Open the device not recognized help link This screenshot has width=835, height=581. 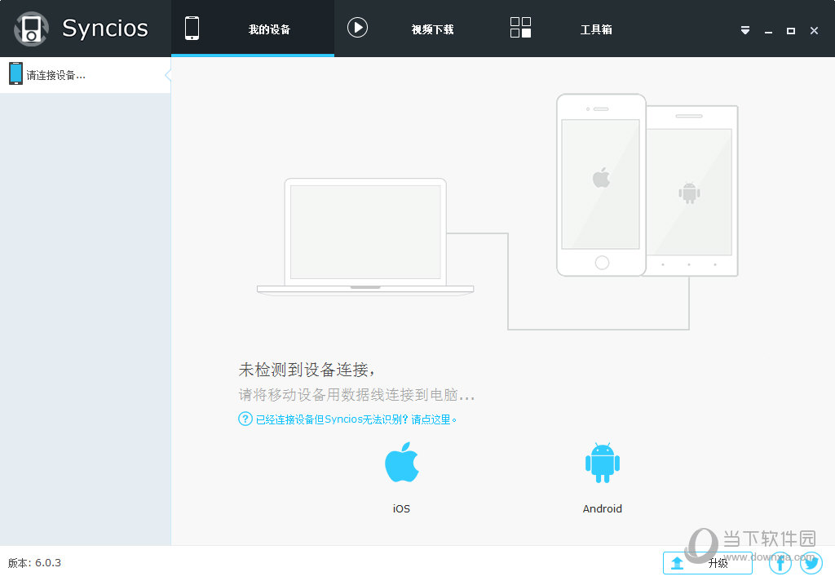click(356, 420)
